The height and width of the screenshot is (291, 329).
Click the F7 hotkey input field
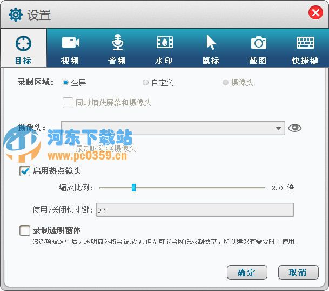click(x=195, y=210)
